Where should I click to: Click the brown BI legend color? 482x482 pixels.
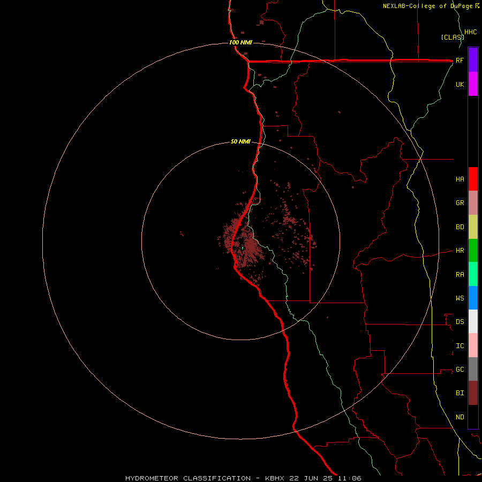coord(473,393)
